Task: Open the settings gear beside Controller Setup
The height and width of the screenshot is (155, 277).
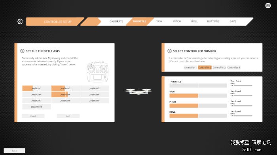Action: 20,21
